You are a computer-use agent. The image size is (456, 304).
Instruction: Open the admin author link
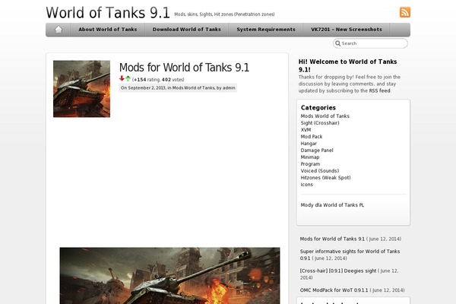(x=229, y=88)
